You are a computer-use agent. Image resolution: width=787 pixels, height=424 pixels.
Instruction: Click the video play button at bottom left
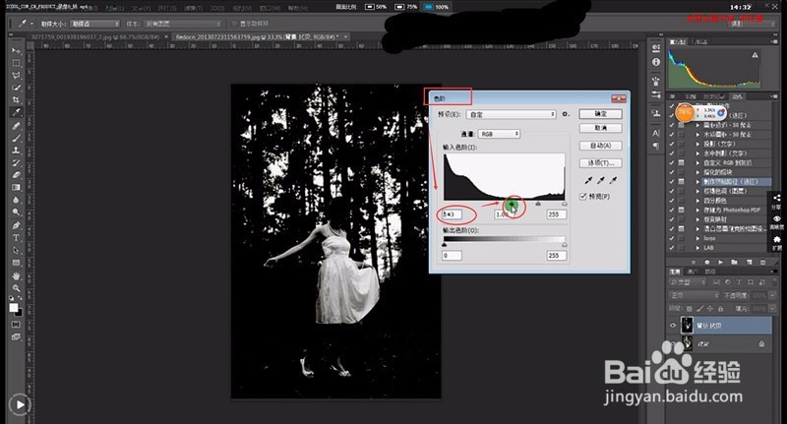point(20,404)
